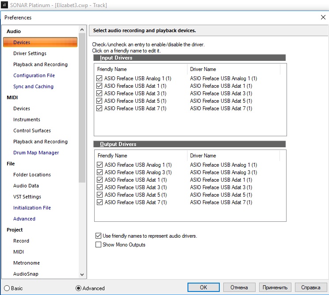Click Input Drivers Driver Name column header

click(x=233, y=69)
